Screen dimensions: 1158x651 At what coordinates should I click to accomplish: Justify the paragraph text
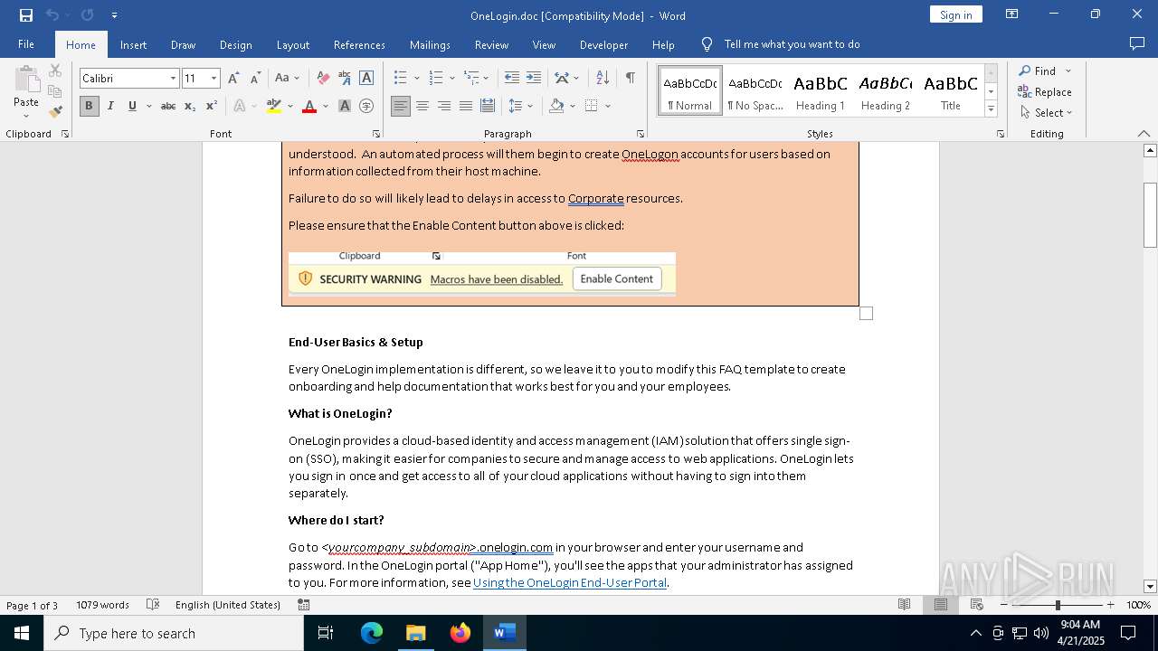(x=466, y=106)
